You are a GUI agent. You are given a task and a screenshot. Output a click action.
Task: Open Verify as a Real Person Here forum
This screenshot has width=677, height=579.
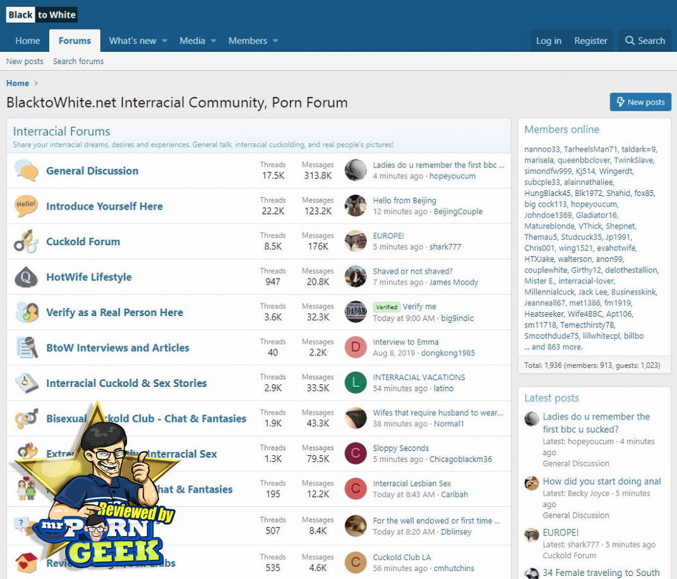coord(114,312)
